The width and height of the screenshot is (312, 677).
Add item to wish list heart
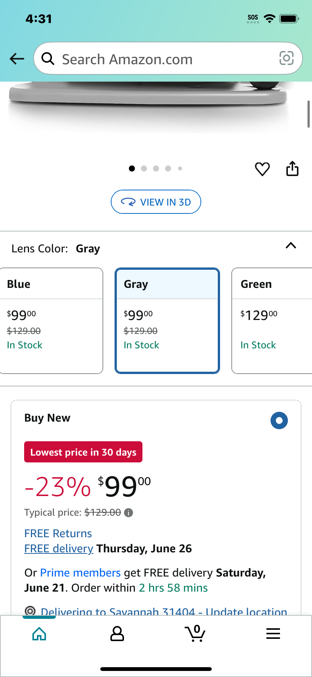[262, 168]
